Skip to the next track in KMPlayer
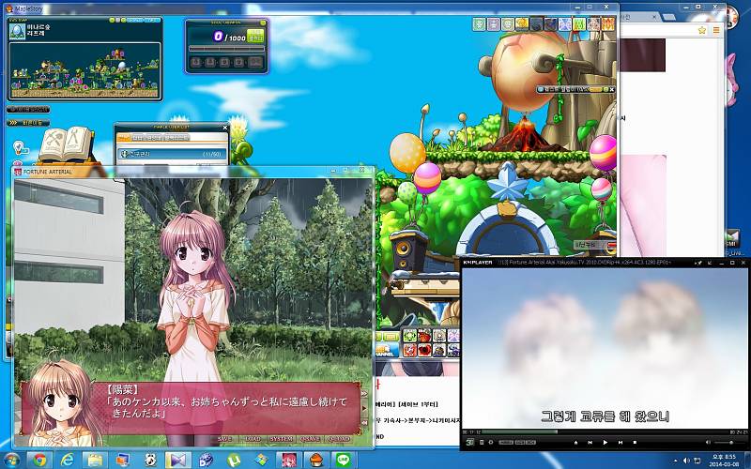The image size is (751, 469). pos(621,442)
